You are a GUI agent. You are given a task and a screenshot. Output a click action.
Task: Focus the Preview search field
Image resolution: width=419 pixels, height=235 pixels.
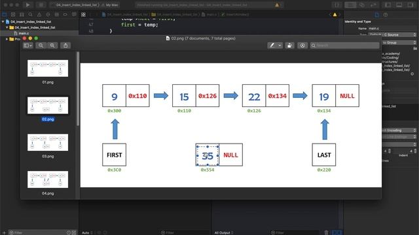pyautogui.click(x=345, y=46)
